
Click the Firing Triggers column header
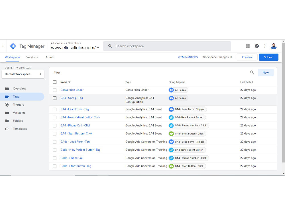177,82
